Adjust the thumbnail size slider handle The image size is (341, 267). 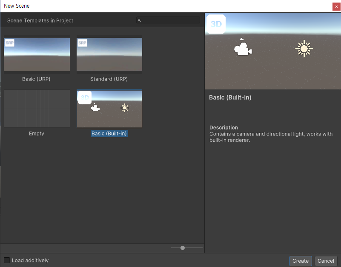coord(183,248)
